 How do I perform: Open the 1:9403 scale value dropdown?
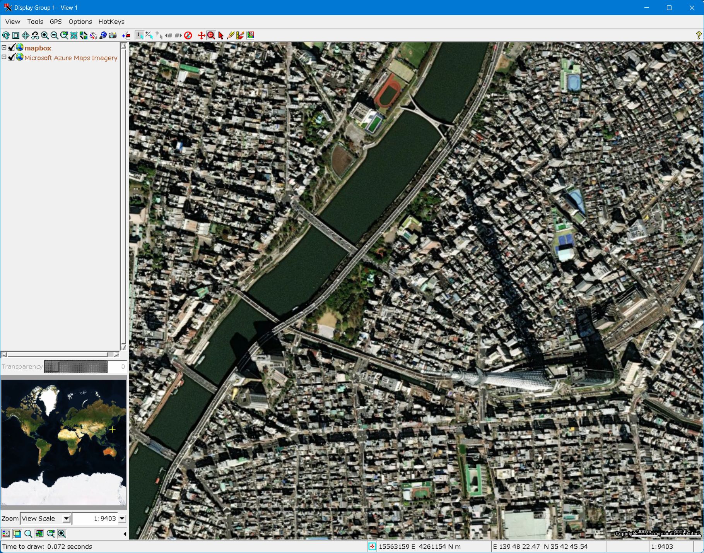click(x=122, y=519)
